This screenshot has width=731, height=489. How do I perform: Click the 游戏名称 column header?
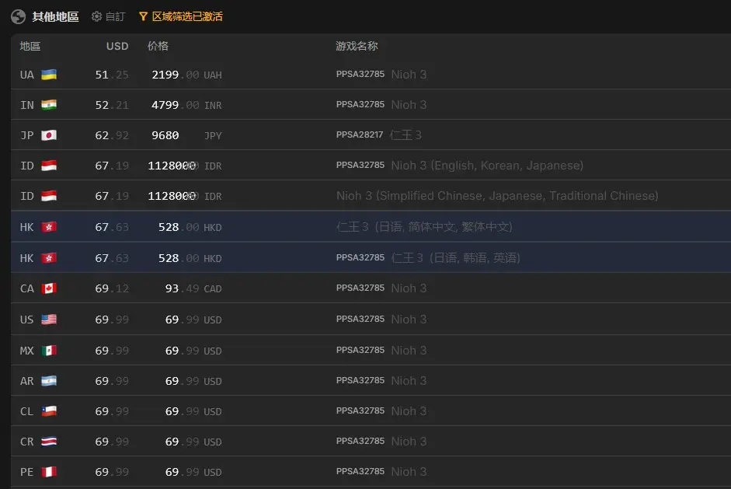(x=357, y=46)
